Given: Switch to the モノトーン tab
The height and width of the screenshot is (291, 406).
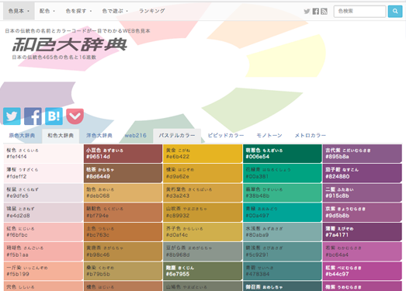Looking at the screenshot, I should point(269,136).
